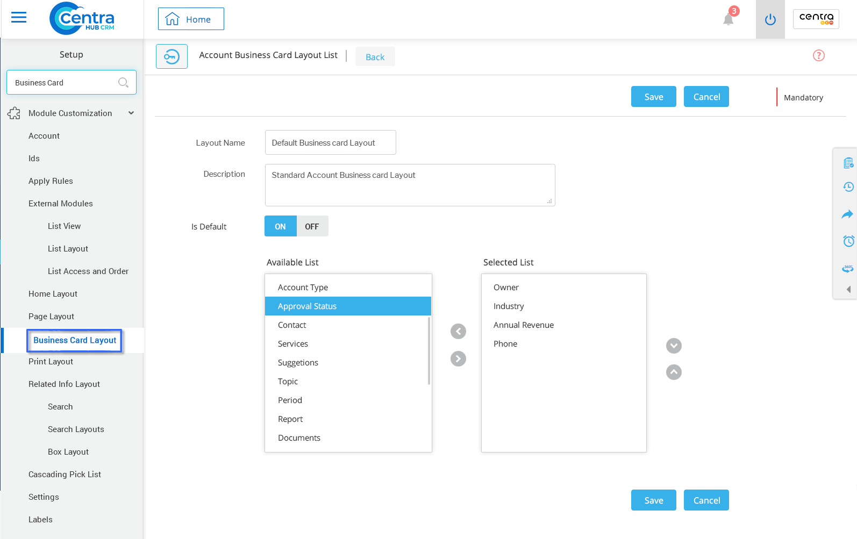Click the left arrow to remove field
Image resolution: width=857 pixels, height=539 pixels.
(458, 331)
